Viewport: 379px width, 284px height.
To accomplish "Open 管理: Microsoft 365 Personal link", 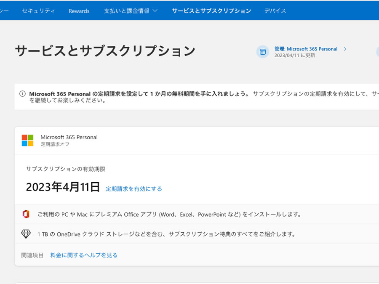I will tap(306, 49).
